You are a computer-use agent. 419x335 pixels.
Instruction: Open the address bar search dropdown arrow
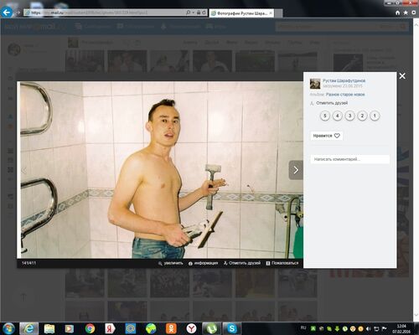[x=193, y=13]
